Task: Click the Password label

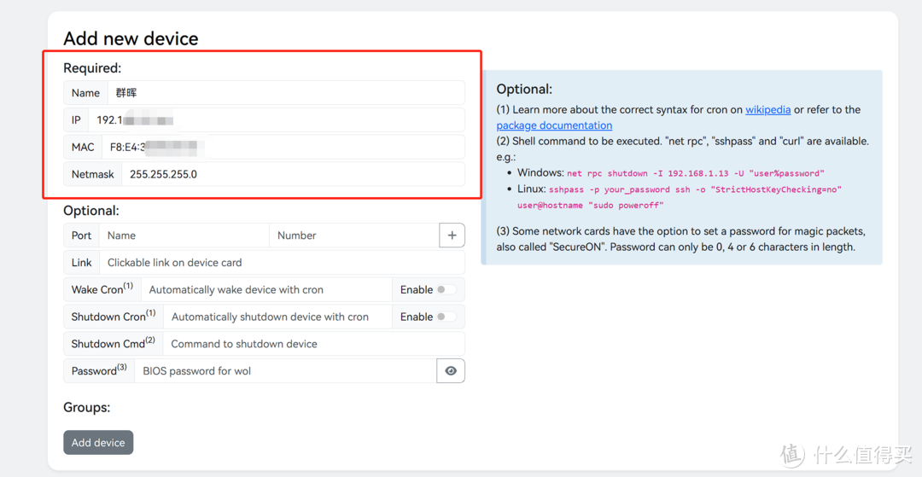Action: coord(99,370)
